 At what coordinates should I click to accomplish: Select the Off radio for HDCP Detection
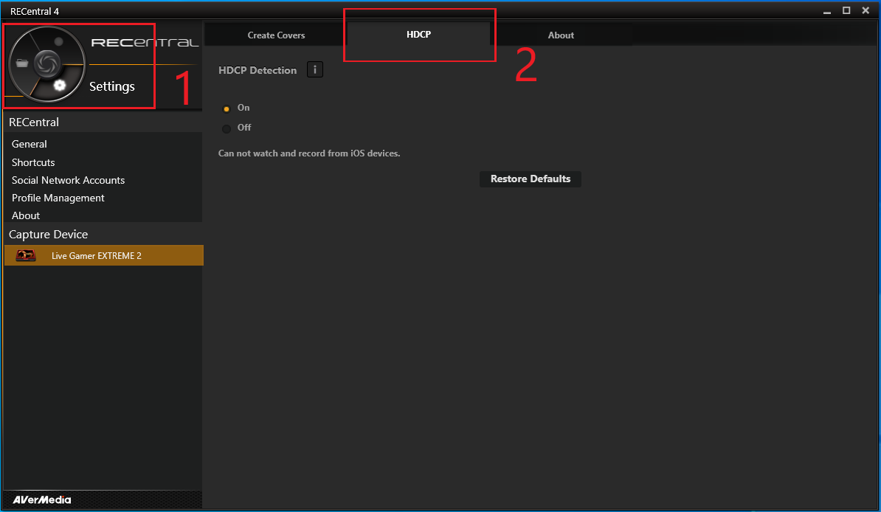click(227, 128)
